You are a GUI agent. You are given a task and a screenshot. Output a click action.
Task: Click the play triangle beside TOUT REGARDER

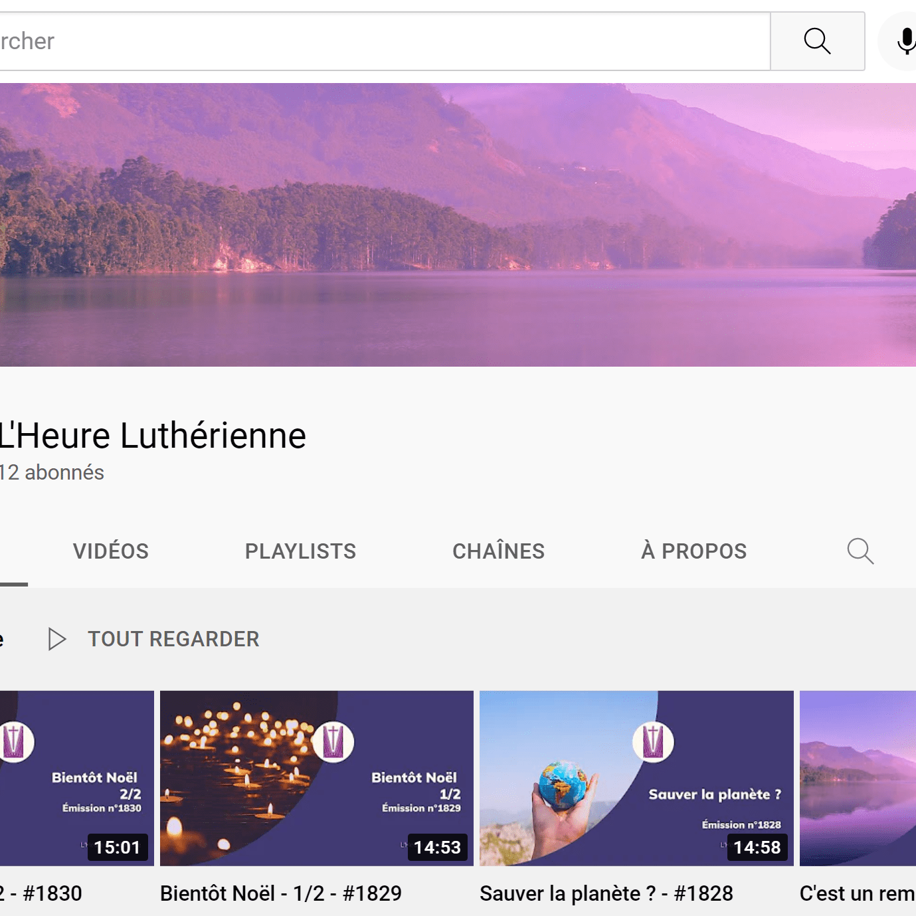click(x=57, y=639)
